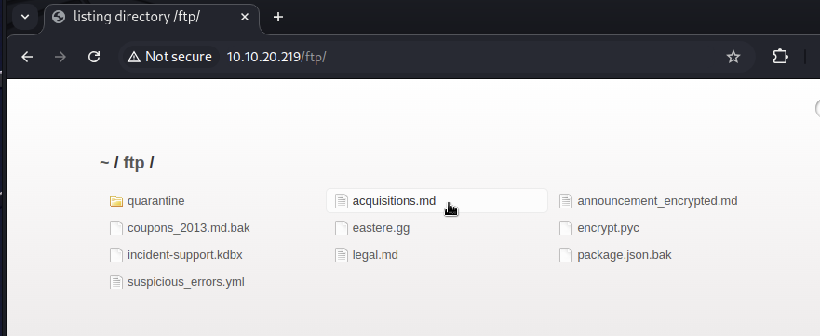Open announcement_encrypted.md link
The width and height of the screenshot is (820, 336).
tap(657, 201)
